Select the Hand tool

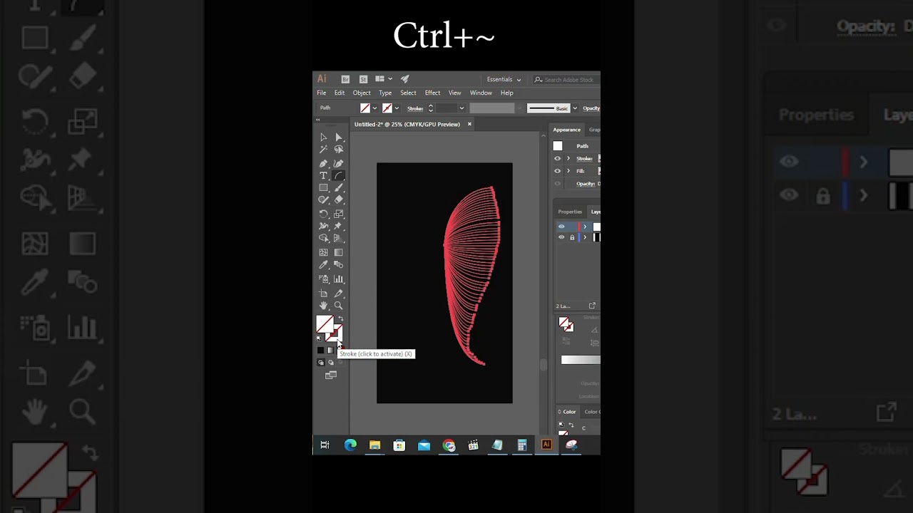point(323,306)
